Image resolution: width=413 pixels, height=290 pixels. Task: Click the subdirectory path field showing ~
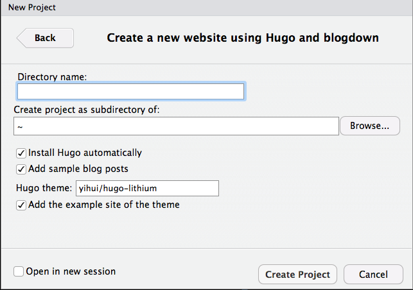coord(176,126)
